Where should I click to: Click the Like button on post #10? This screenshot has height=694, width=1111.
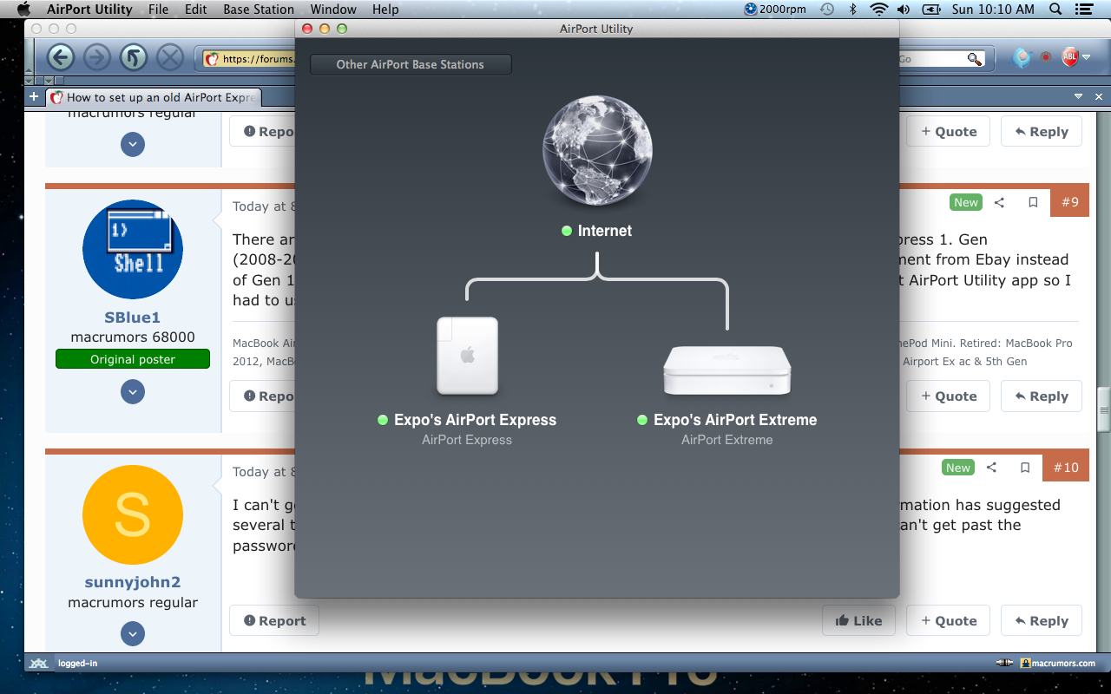pos(858,620)
